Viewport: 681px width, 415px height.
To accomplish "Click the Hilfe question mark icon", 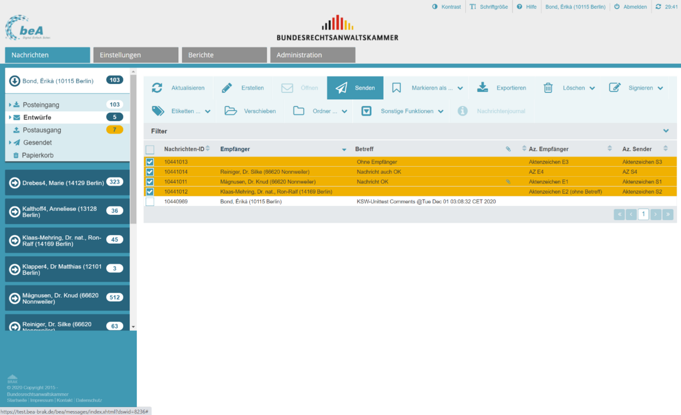I will tap(519, 7).
